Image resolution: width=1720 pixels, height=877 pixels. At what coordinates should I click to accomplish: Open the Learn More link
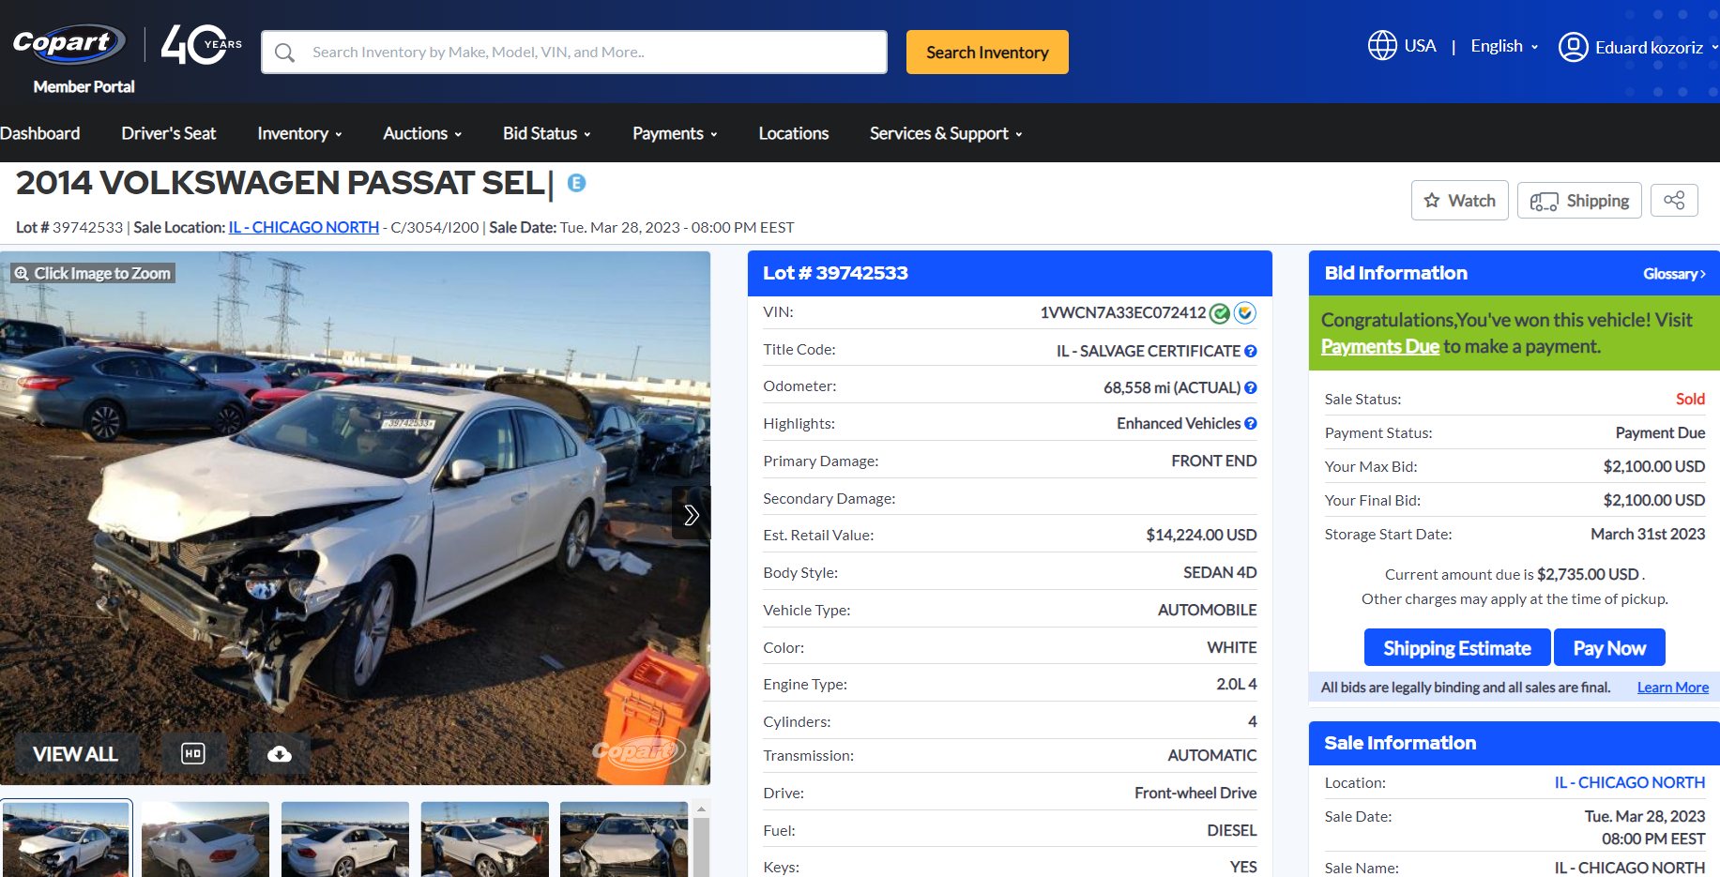point(1673,688)
